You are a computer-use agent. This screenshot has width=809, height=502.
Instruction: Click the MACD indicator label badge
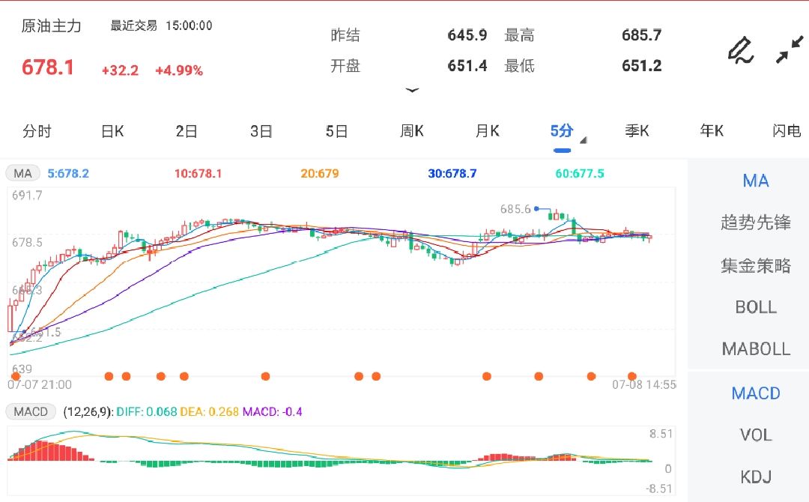pyautogui.click(x=31, y=411)
